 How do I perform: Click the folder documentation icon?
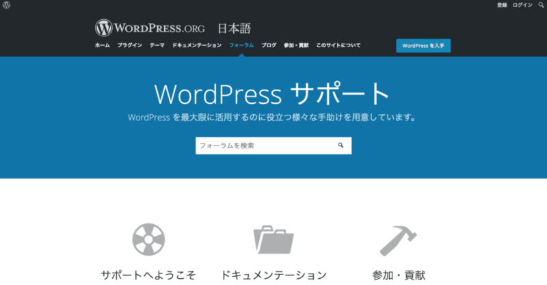pyautogui.click(x=273, y=240)
